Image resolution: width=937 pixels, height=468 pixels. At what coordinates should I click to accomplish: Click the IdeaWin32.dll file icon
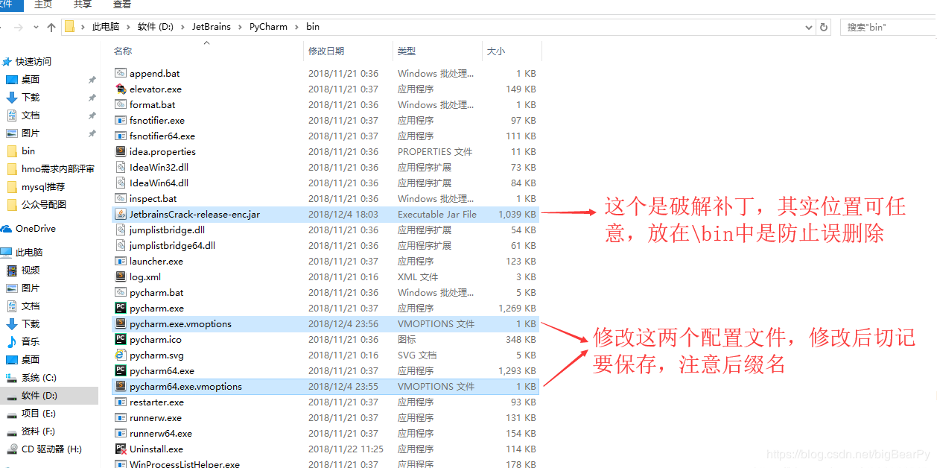click(121, 167)
